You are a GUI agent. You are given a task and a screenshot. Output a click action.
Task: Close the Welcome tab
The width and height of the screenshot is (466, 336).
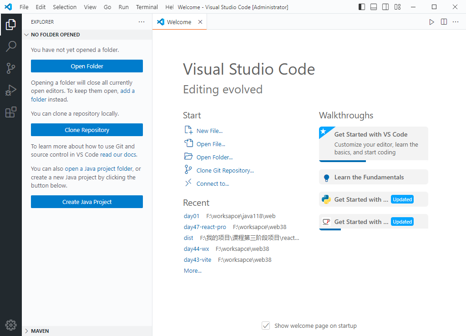click(x=200, y=22)
